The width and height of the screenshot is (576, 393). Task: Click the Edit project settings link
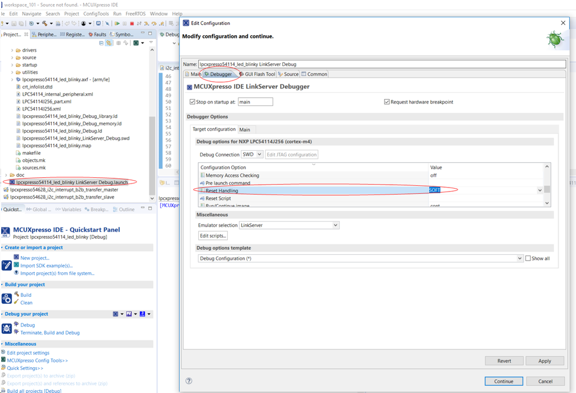(x=28, y=353)
